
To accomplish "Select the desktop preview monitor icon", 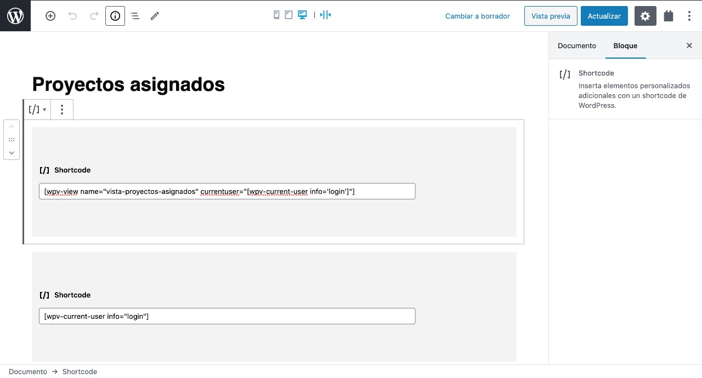I will 302,15.
